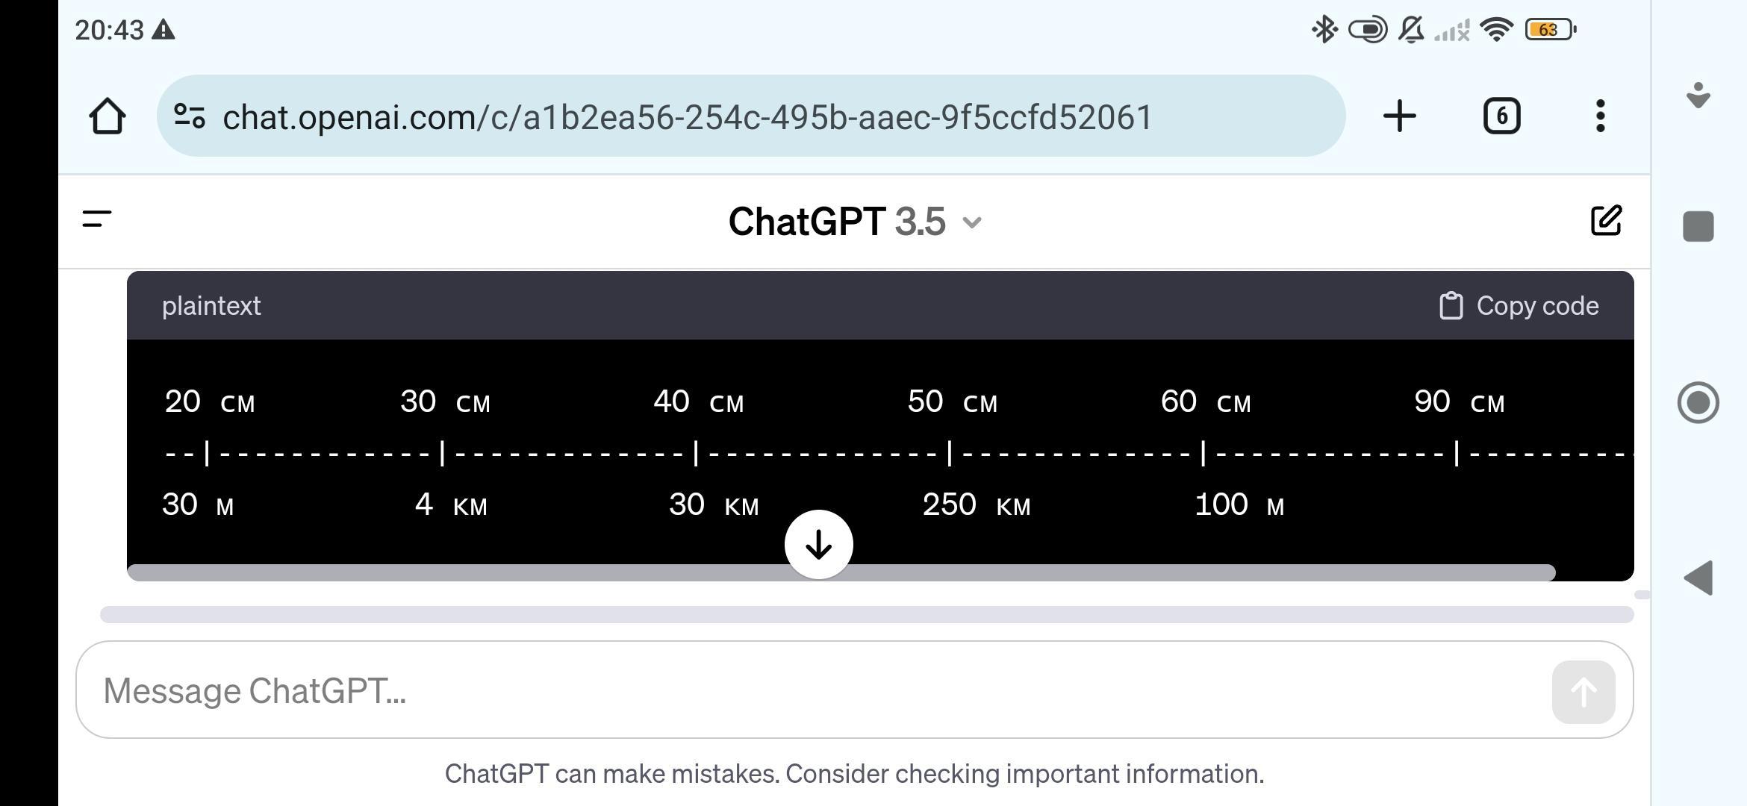1747x806 pixels.
Task: Open a new browser tab with plus icon
Action: (1399, 116)
